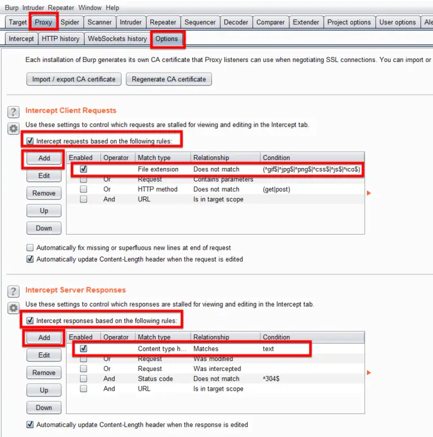Viewport: 433px width, 437px height.
Task: Open the HTTP history sub-tab
Action: (x=60, y=39)
